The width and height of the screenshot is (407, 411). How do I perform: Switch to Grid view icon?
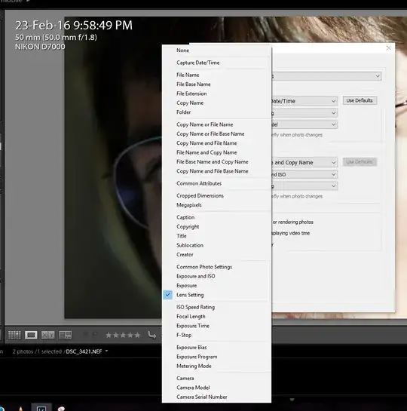click(14, 335)
